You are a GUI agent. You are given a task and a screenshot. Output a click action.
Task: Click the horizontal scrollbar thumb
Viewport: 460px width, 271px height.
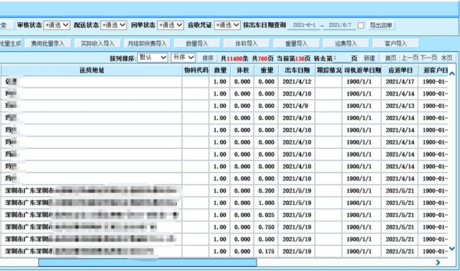(x=147, y=262)
